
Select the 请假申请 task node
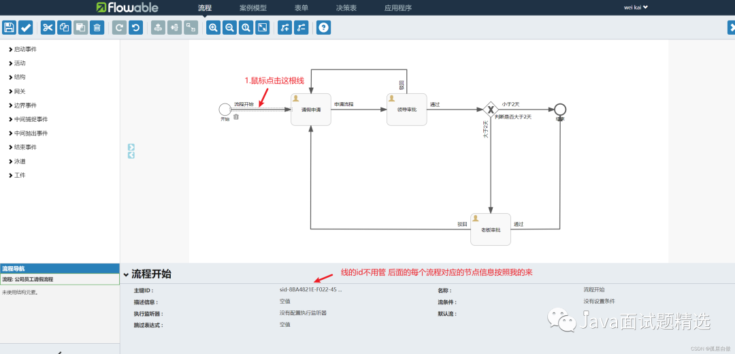[310, 110]
